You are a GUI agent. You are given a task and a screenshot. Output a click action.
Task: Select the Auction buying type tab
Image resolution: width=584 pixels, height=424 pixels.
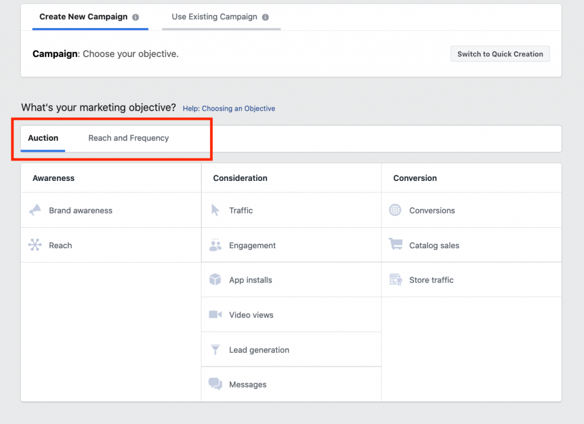pos(43,138)
